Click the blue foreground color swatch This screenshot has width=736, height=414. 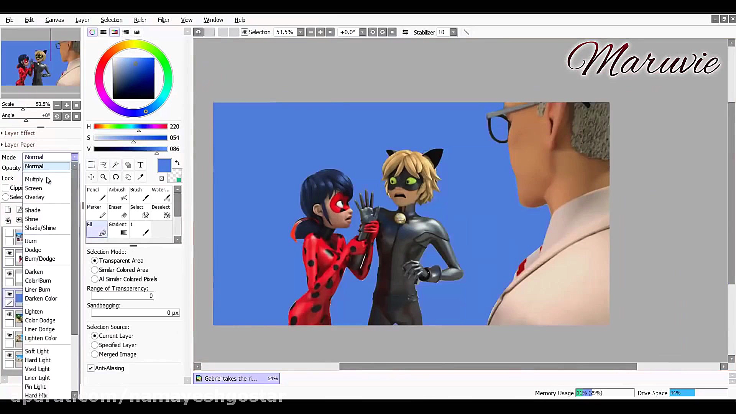pyautogui.click(x=164, y=166)
